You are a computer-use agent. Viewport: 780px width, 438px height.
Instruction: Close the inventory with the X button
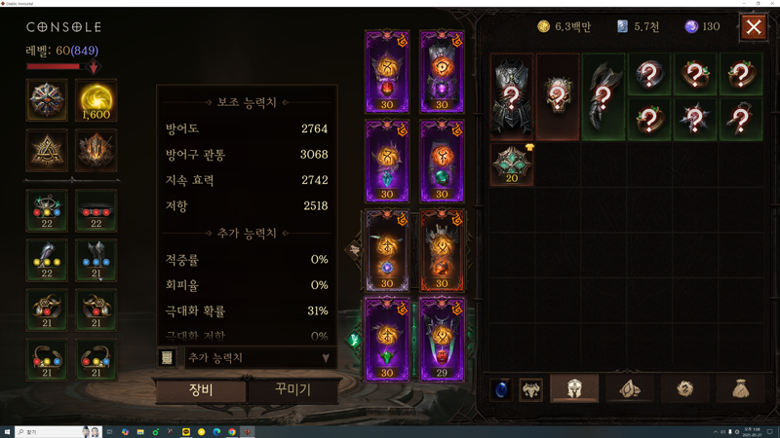pos(754,27)
